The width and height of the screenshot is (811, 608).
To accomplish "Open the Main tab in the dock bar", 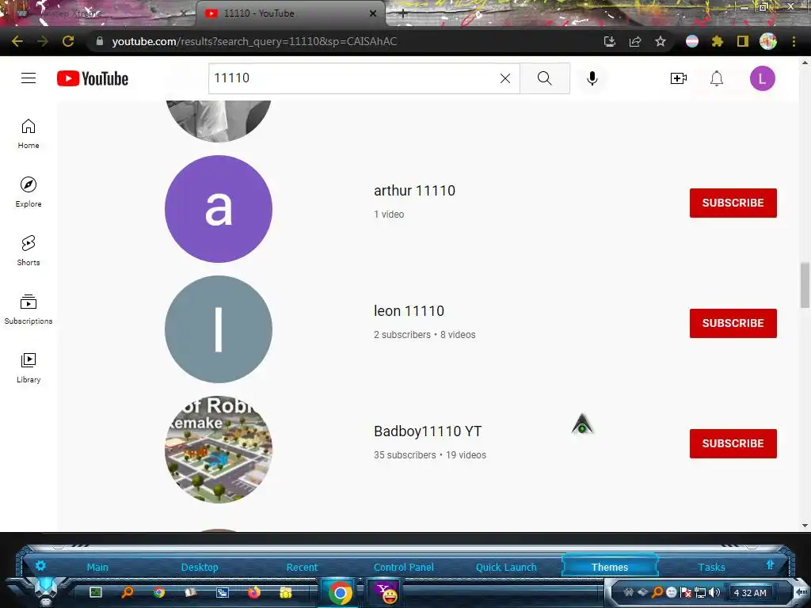I will coord(97,567).
